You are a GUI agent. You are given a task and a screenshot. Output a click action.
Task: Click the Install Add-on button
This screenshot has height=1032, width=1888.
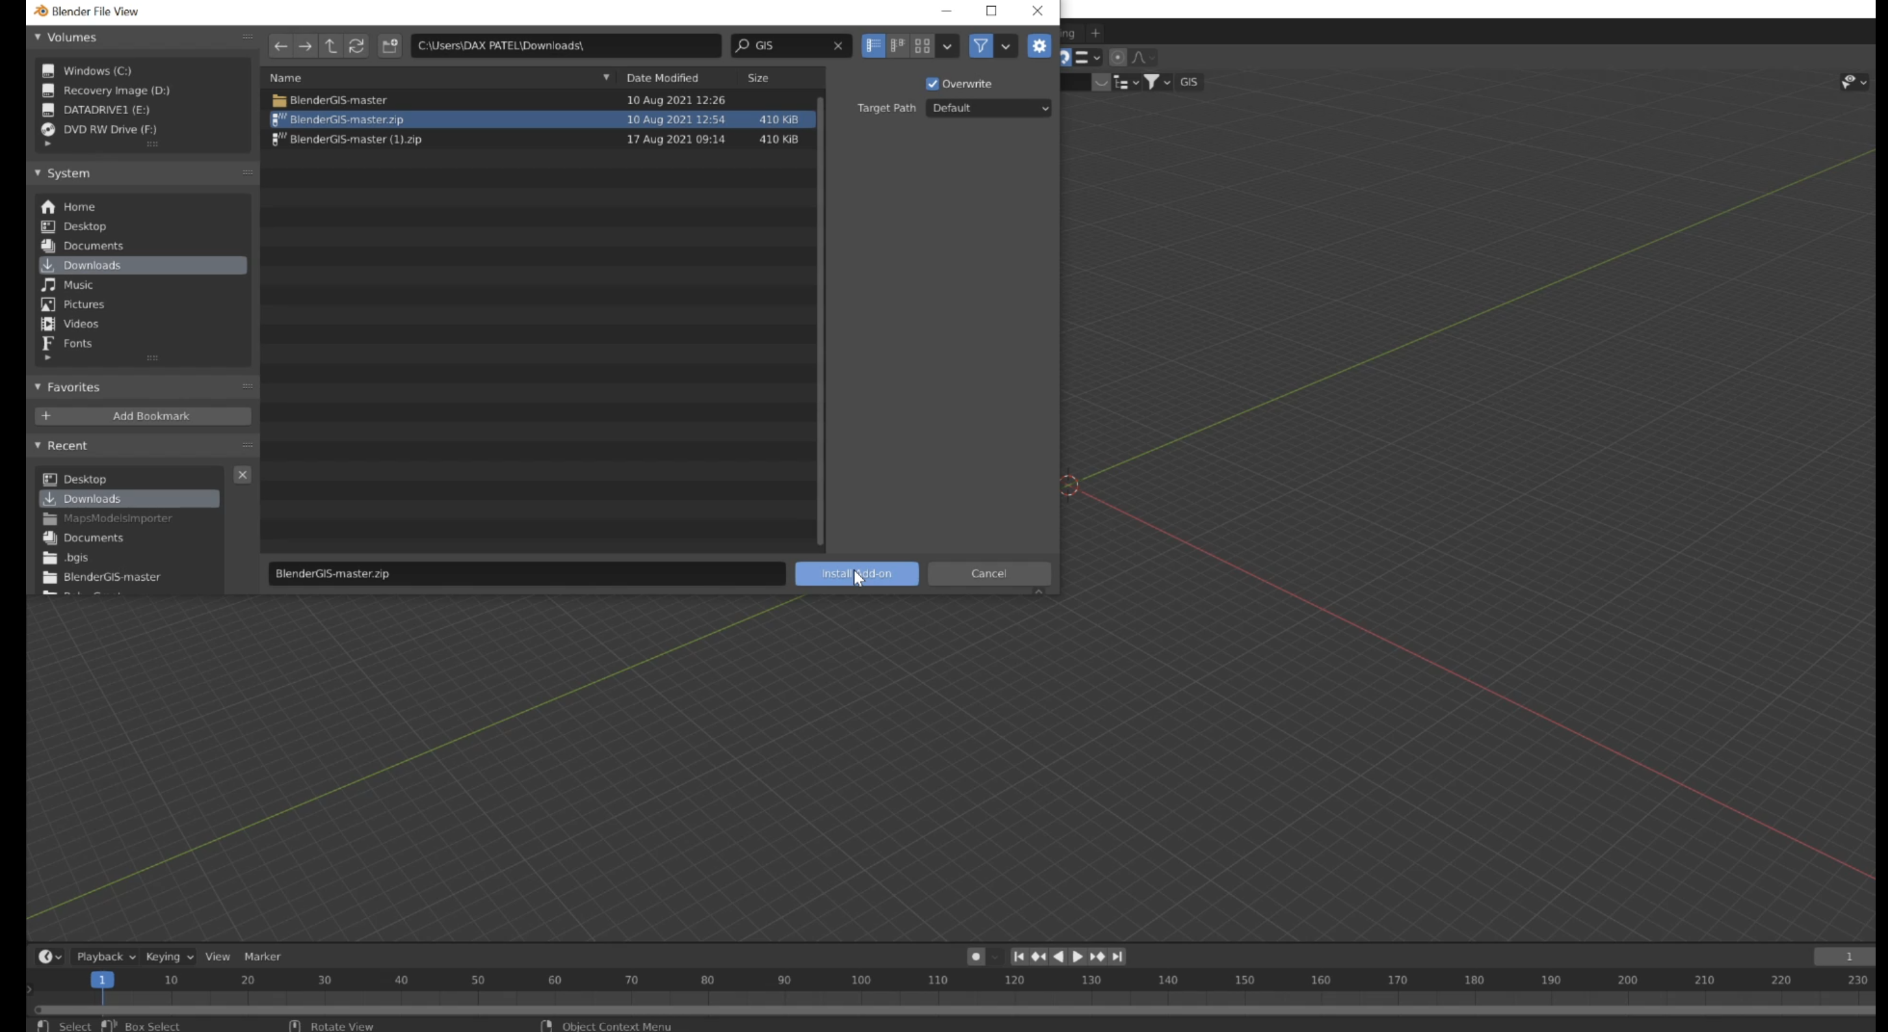click(856, 574)
